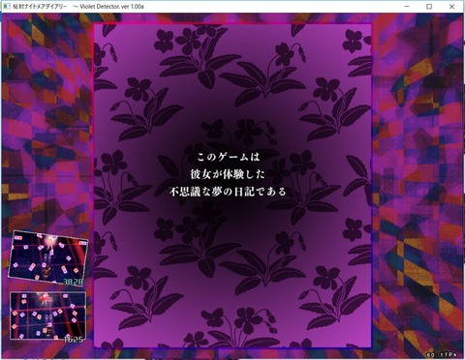Screen dimensions: 465x360
Task: Select the tilted gameplay thumbnail showing 3828
Action: [47, 258]
